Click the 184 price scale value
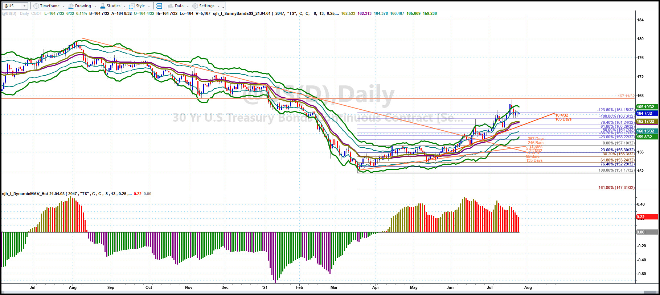Screen dimensions: 660x295 pos(640,20)
